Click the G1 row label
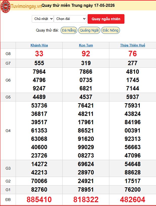Screen dimensions: 156x206 [8, 190]
